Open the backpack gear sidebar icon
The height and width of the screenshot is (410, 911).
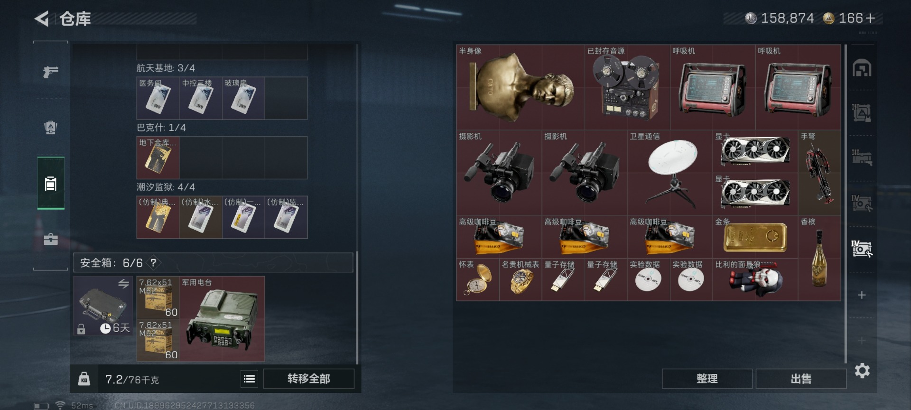[x=50, y=127]
